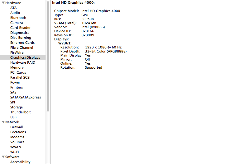Open FireWire hardware info
This screenshot has height=164, width=236.
17,52
